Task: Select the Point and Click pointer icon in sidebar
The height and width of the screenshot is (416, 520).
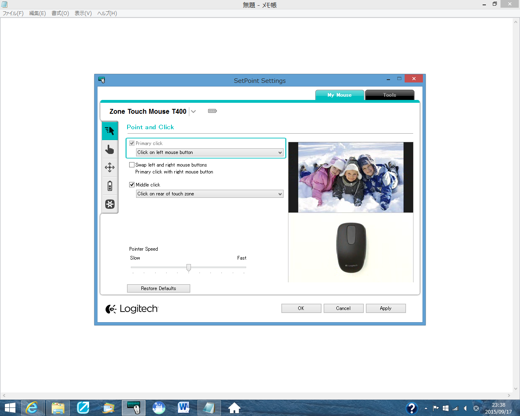Action: coord(110,131)
